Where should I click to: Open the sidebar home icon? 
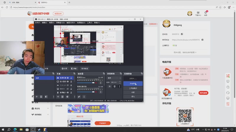[33, 35]
